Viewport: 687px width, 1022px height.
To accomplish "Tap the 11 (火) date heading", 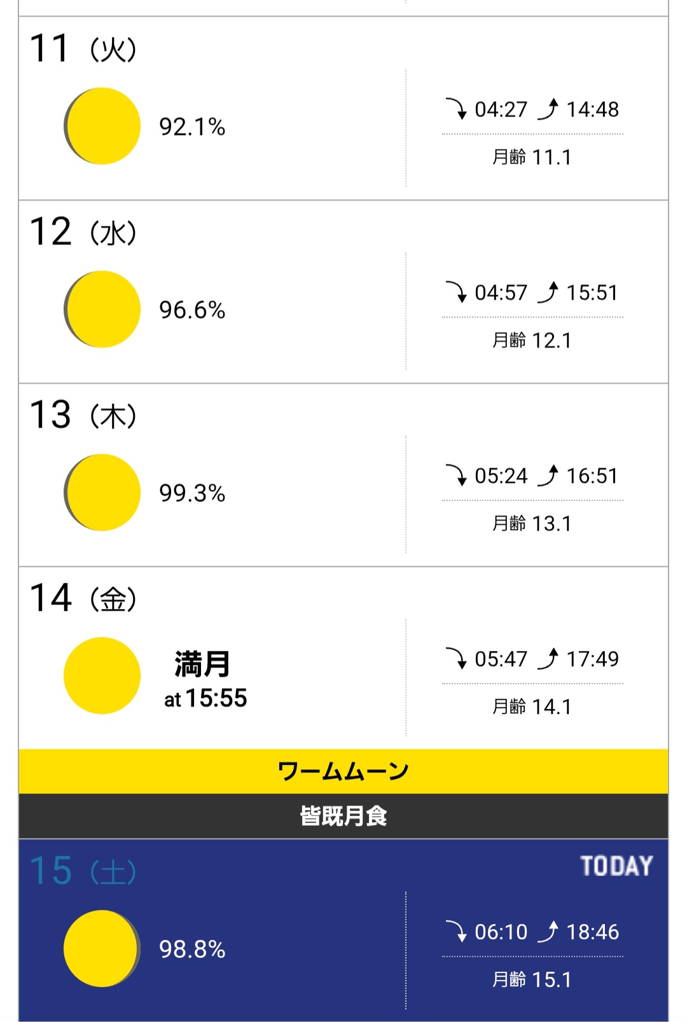I will point(83,48).
